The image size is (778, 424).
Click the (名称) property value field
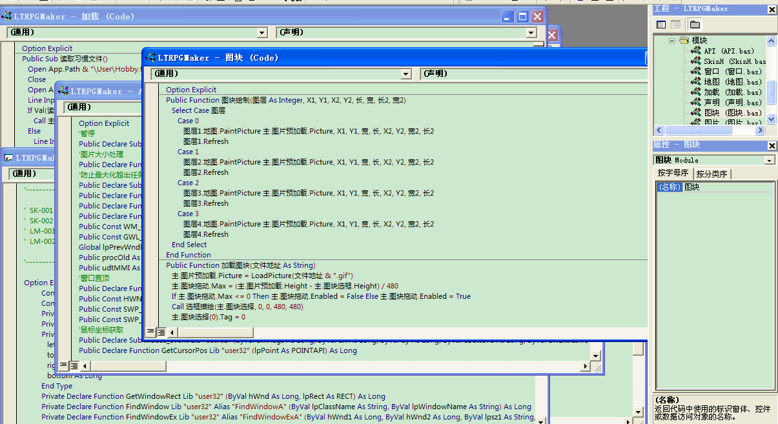[x=728, y=187]
